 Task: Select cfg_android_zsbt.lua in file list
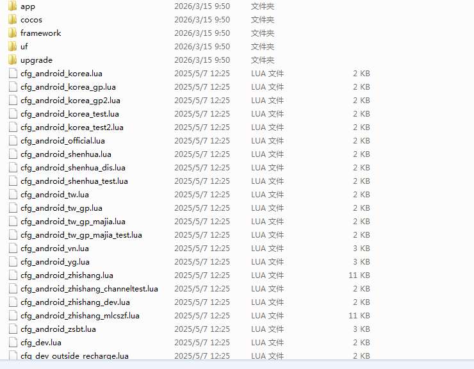click(x=58, y=329)
